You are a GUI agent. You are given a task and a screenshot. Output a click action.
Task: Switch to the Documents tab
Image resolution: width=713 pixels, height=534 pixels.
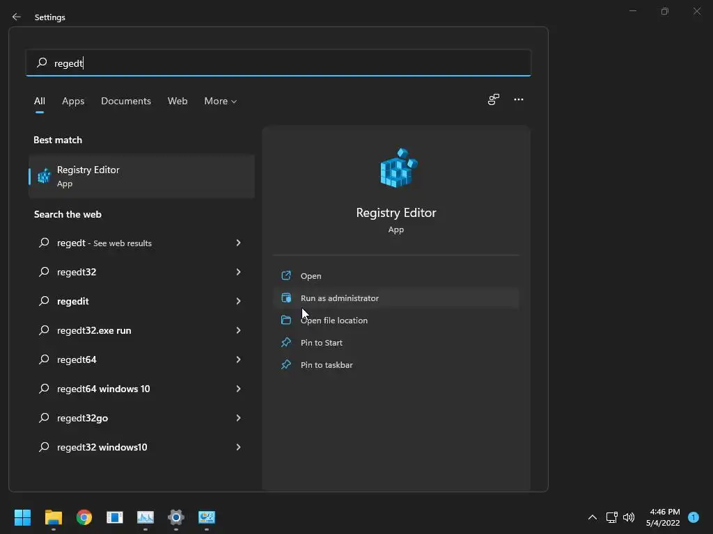(x=126, y=101)
